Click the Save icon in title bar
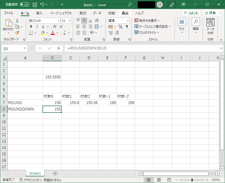Viewport: 225px width, 183px height. coord(35,5)
